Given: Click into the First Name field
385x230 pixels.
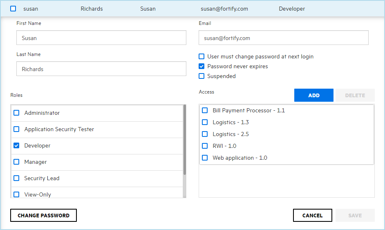Looking at the screenshot, I should coord(101,38).
